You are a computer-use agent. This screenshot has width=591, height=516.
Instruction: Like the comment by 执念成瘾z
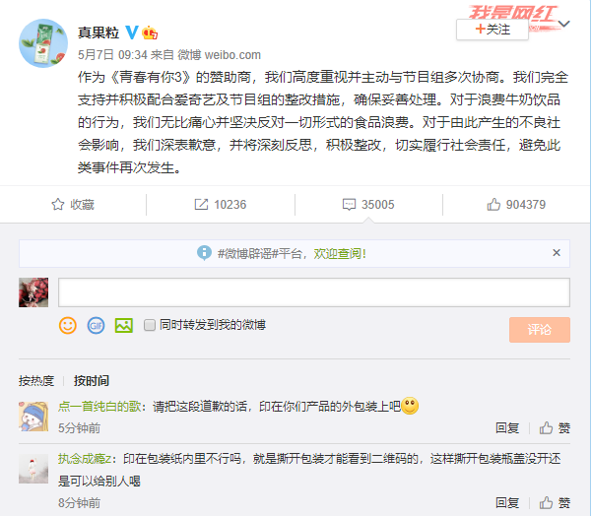[555, 502]
